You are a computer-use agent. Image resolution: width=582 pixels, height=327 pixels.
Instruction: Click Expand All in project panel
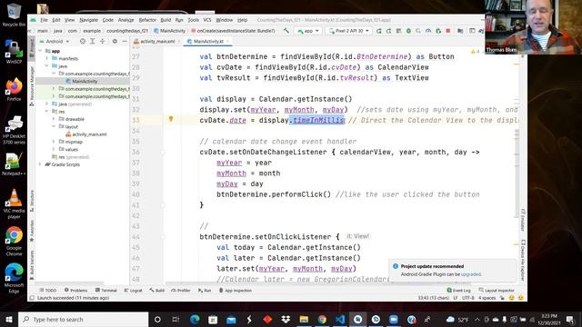(93, 41)
